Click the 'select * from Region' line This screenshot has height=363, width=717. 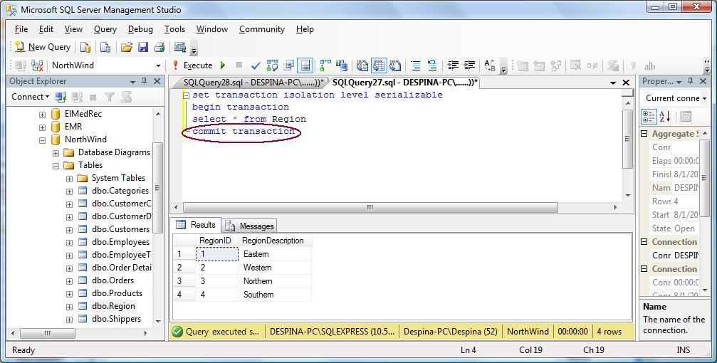coord(249,119)
